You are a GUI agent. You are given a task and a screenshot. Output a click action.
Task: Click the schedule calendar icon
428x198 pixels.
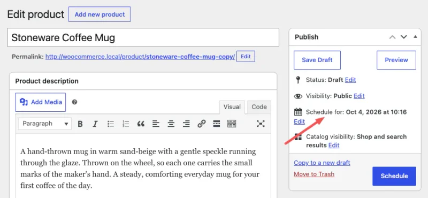(298, 112)
